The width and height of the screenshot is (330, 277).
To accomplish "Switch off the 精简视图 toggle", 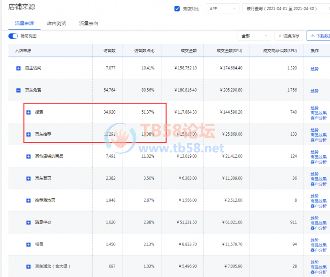I will 13,36.
